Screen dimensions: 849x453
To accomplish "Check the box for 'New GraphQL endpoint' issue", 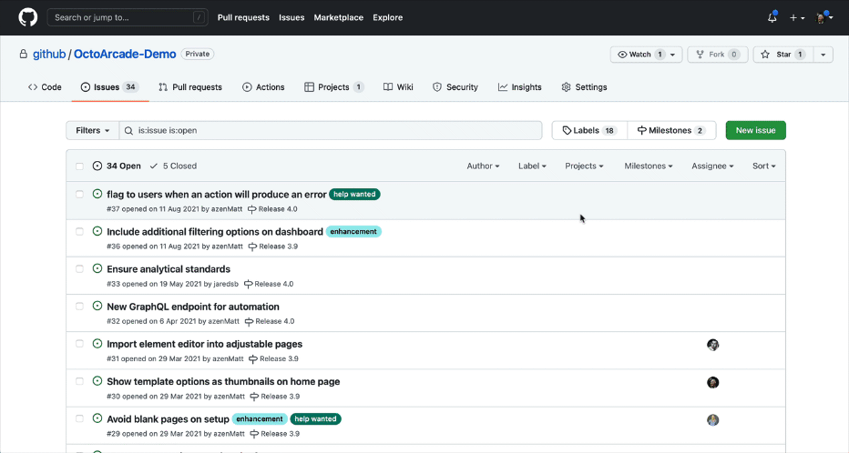I will pos(80,307).
